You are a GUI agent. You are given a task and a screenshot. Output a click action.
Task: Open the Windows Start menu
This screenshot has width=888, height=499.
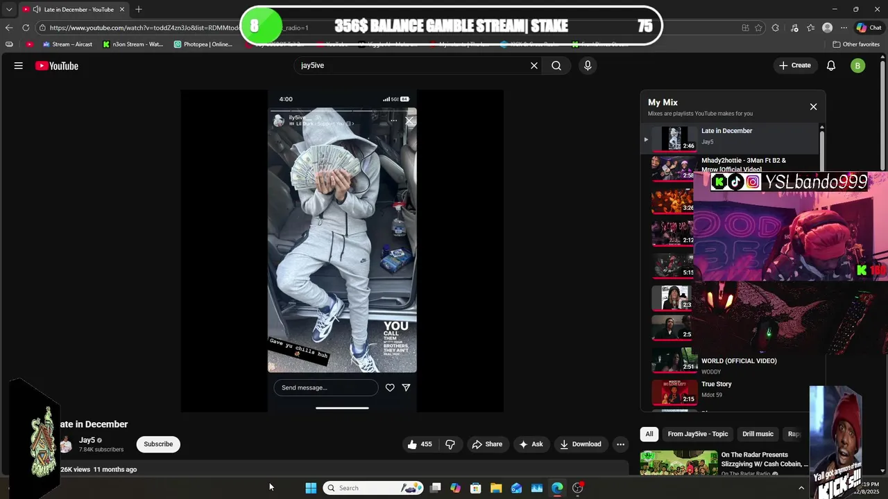click(311, 488)
